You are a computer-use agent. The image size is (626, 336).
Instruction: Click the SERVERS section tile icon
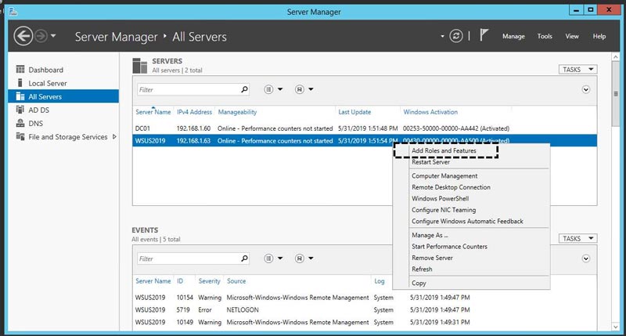click(x=140, y=66)
